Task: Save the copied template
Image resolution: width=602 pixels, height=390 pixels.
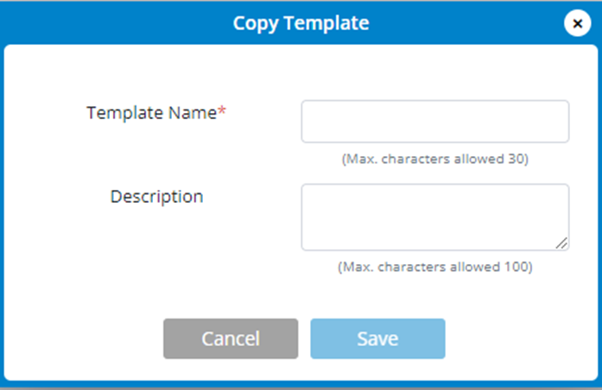Action: tap(377, 338)
